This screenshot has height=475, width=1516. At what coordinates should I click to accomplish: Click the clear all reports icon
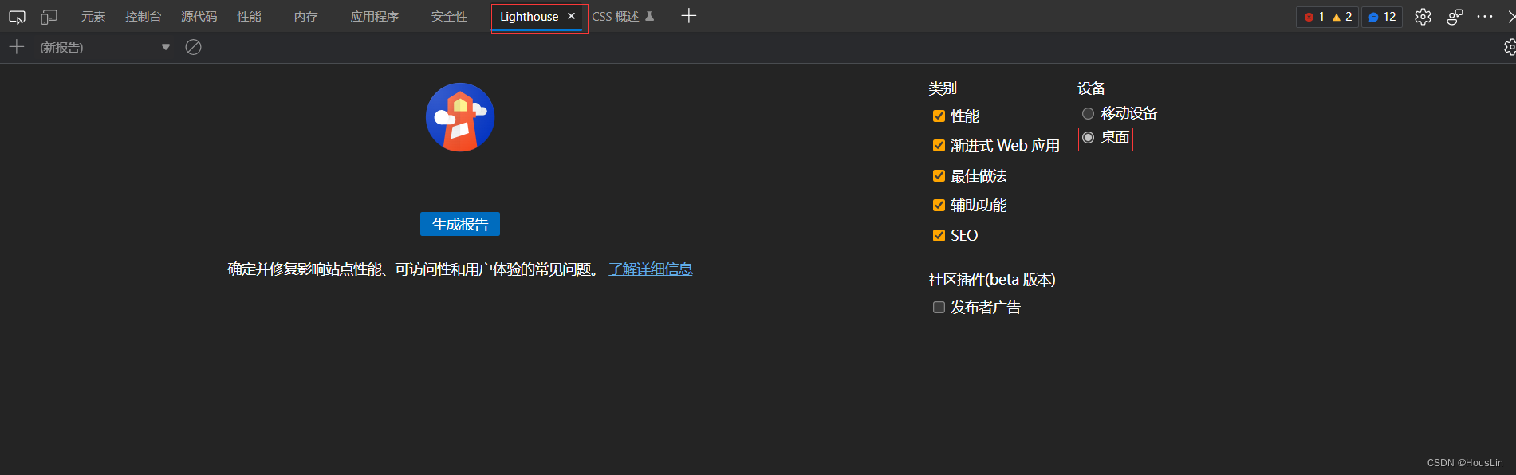click(193, 47)
